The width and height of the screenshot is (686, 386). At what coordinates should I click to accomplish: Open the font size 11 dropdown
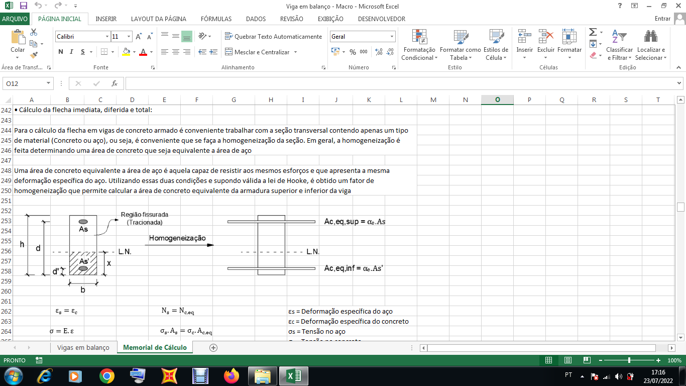[x=129, y=37]
